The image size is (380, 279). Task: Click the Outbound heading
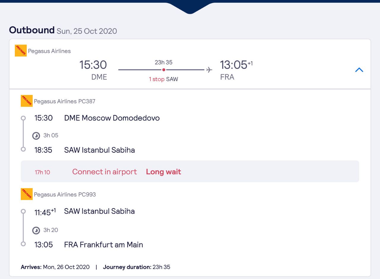[32, 30]
